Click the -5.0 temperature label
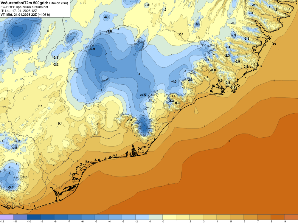This screenshot has height=223, width=298. click(x=11, y=187)
